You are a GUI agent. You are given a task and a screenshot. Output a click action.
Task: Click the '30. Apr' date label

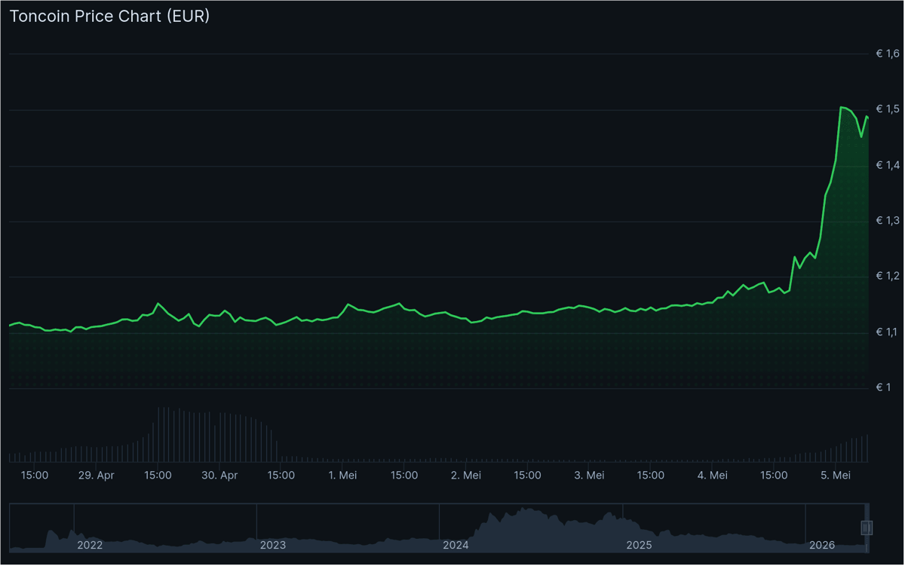tap(219, 476)
